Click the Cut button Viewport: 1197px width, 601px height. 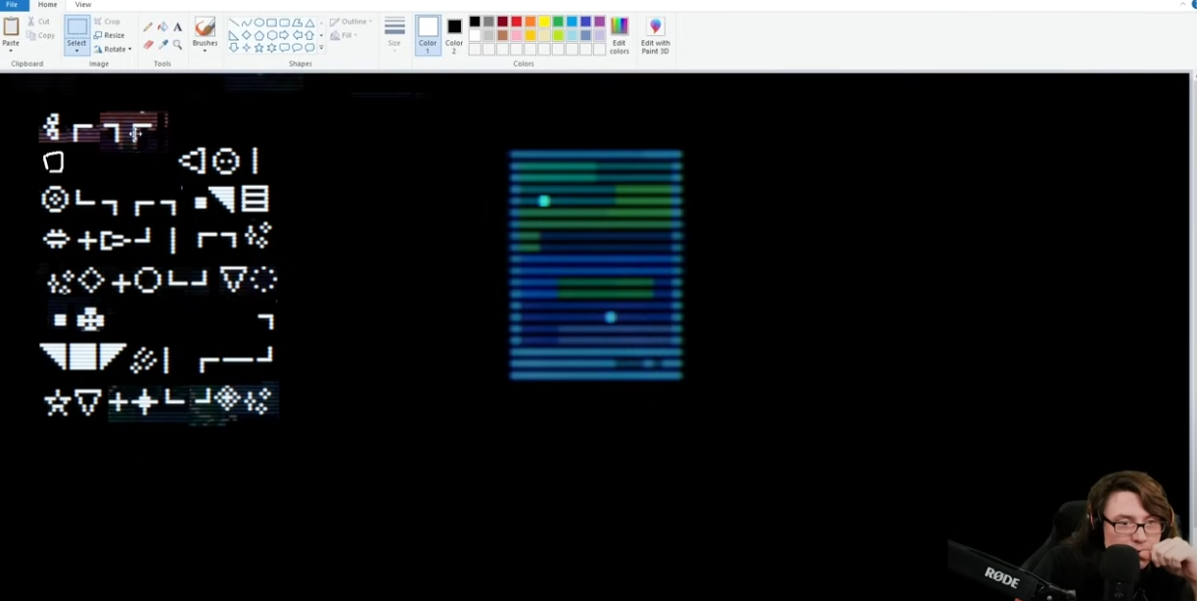tap(38, 22)
